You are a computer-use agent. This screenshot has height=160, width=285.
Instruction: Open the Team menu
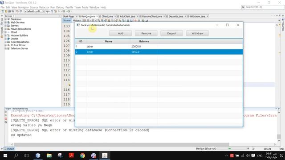pos(77,7)
